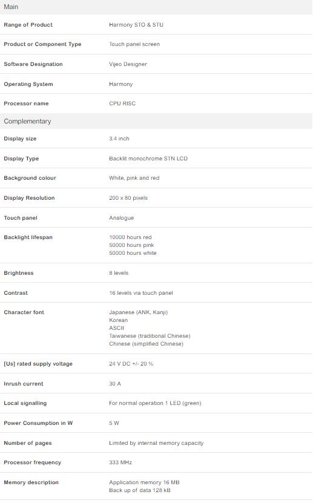
Task: Click the Main section header
Action: tap(156, 7)
